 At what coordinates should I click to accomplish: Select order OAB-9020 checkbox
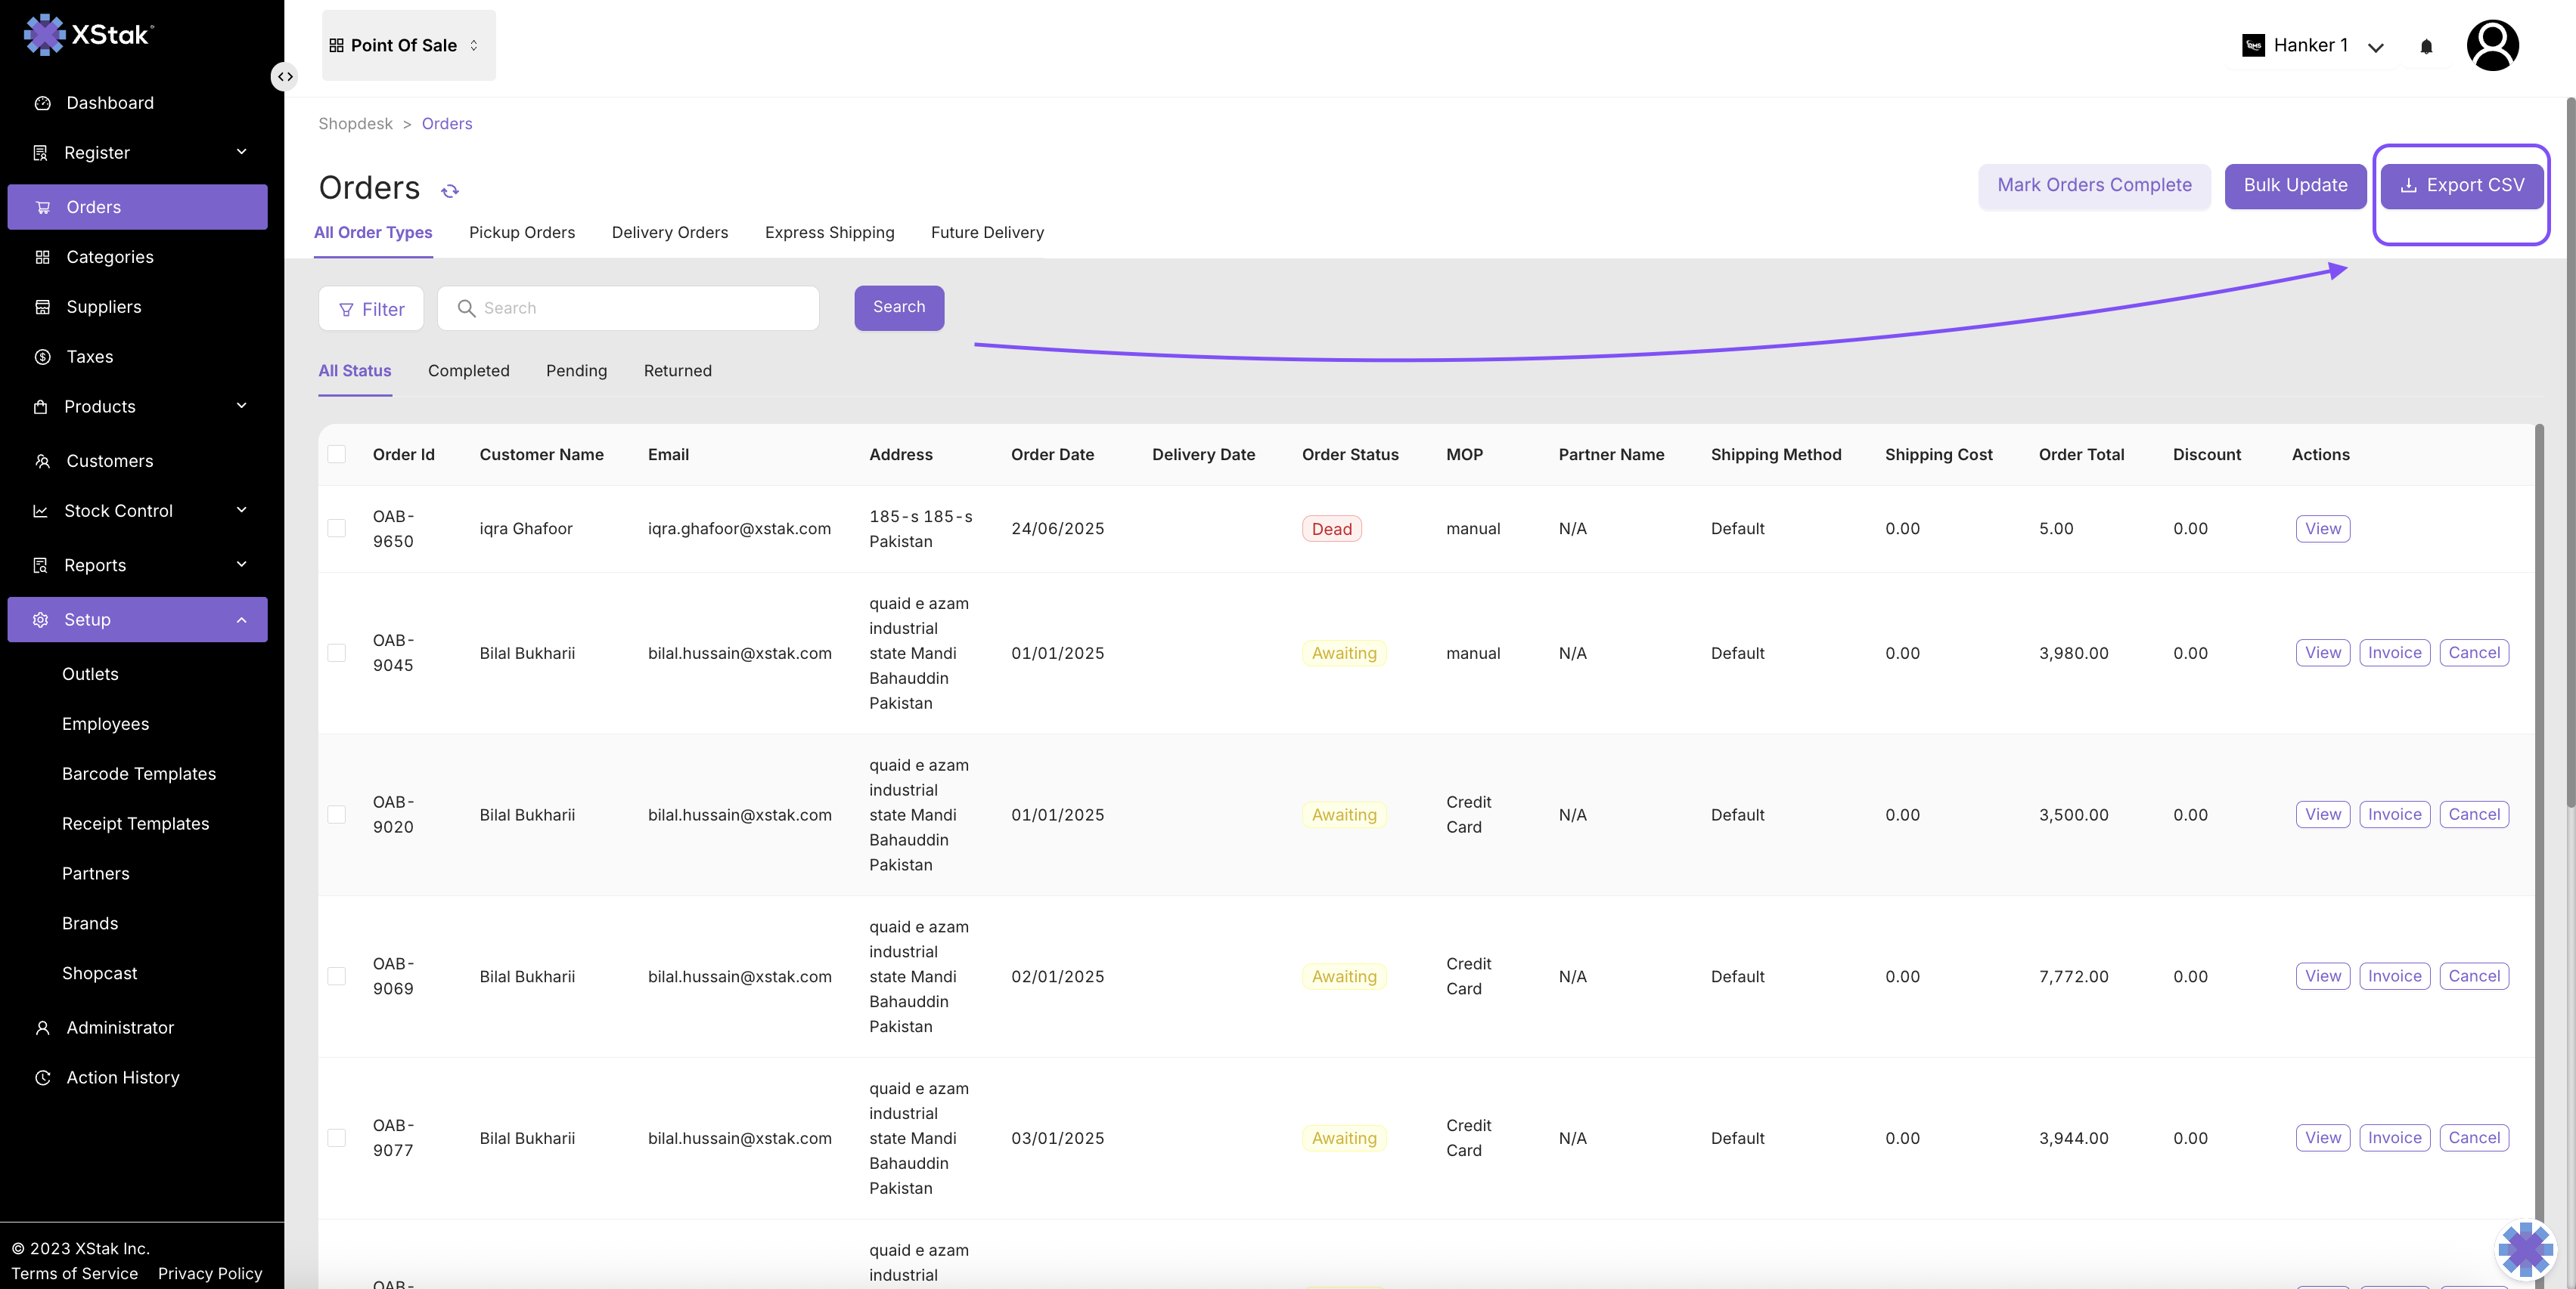[x=337, y=815]
